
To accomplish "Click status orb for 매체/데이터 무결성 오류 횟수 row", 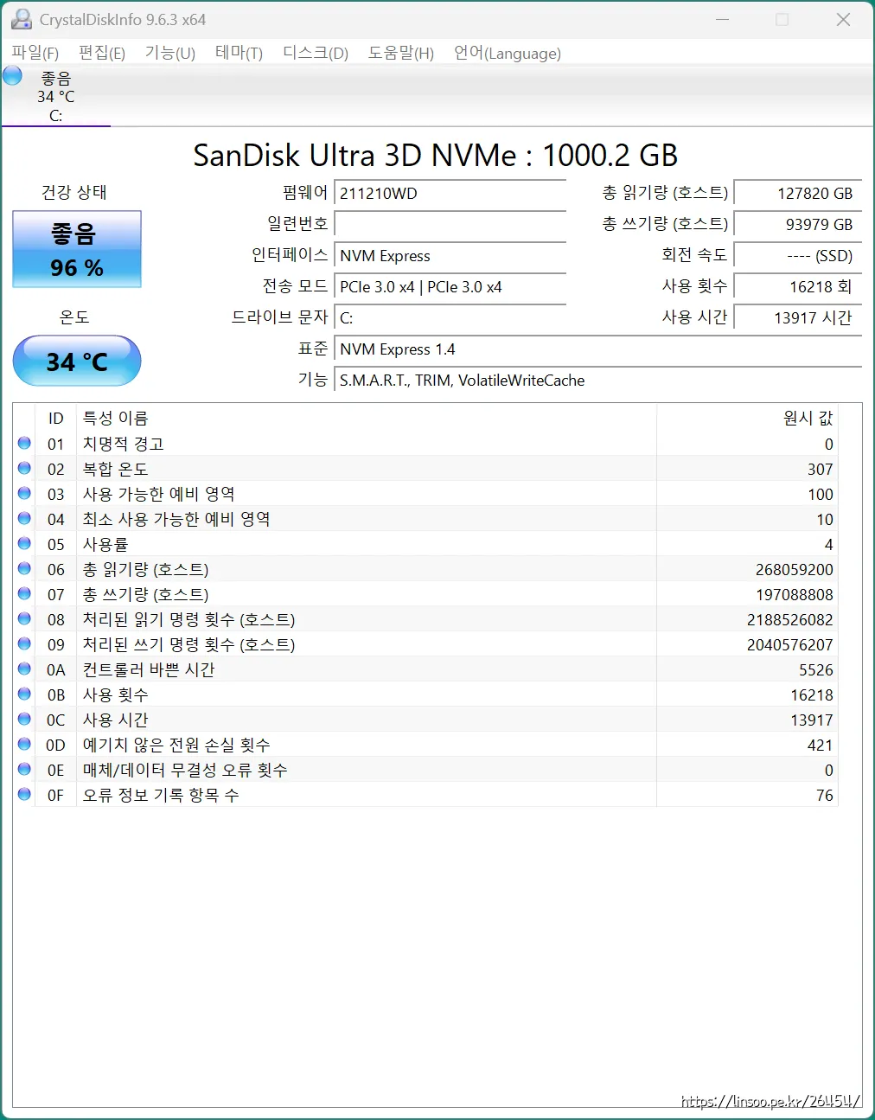I will [x=24, y=770].
